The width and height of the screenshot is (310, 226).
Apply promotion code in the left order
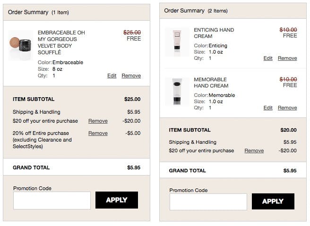[117, 200]
